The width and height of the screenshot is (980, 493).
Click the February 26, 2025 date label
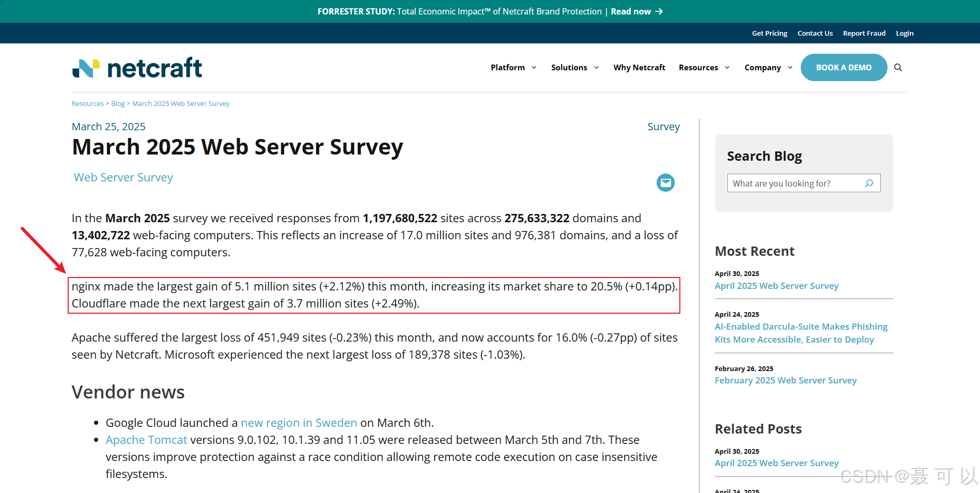click(744, 368)
